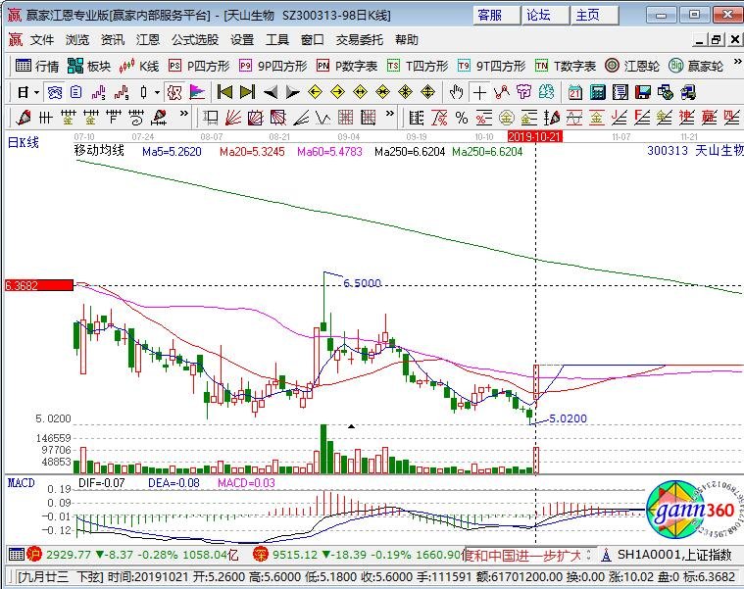Screen dimensions: 744x589
Task: Switch to K线 candlestick chart
Action: coord(138,66)
